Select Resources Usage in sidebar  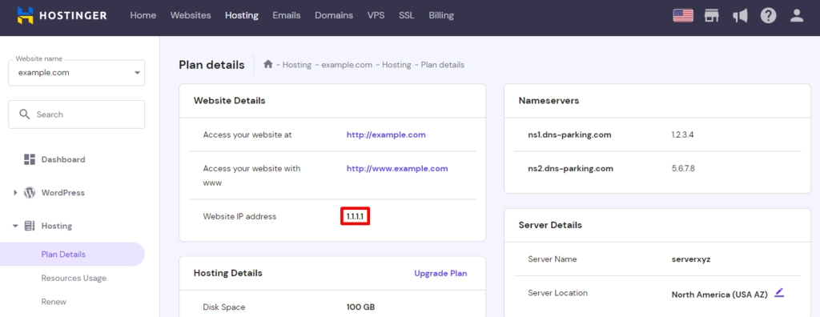[x=74, y=278]
